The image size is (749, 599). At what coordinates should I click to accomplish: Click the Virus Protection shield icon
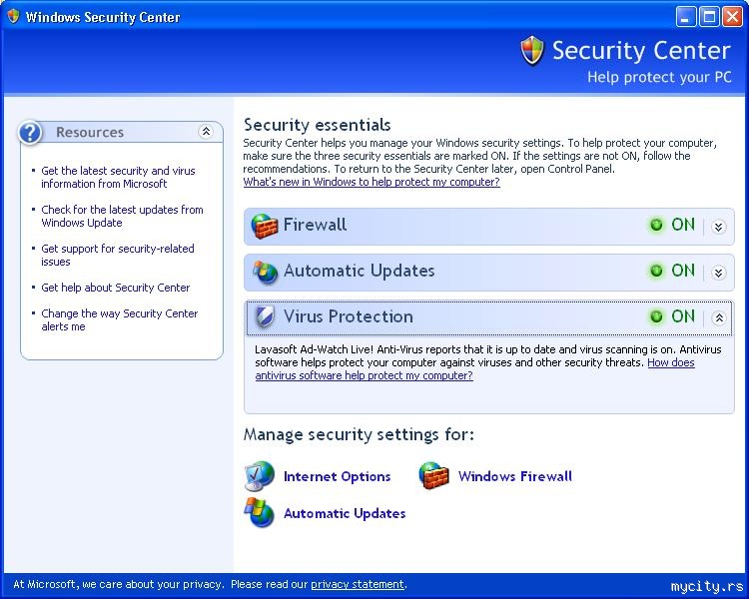coord(265,317)
